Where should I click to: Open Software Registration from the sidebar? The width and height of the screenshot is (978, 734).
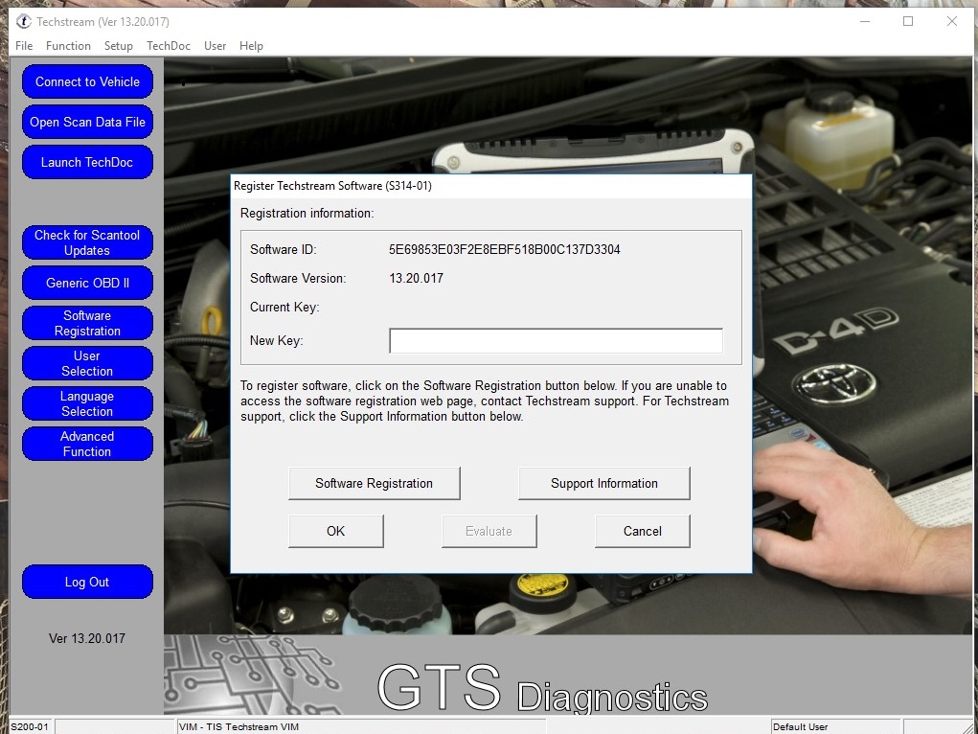[x=87, y=323]
